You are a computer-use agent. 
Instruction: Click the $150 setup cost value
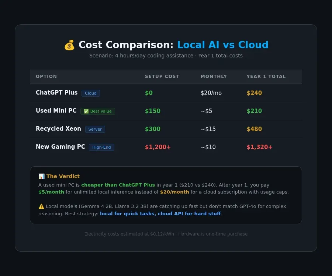point(153,111)
